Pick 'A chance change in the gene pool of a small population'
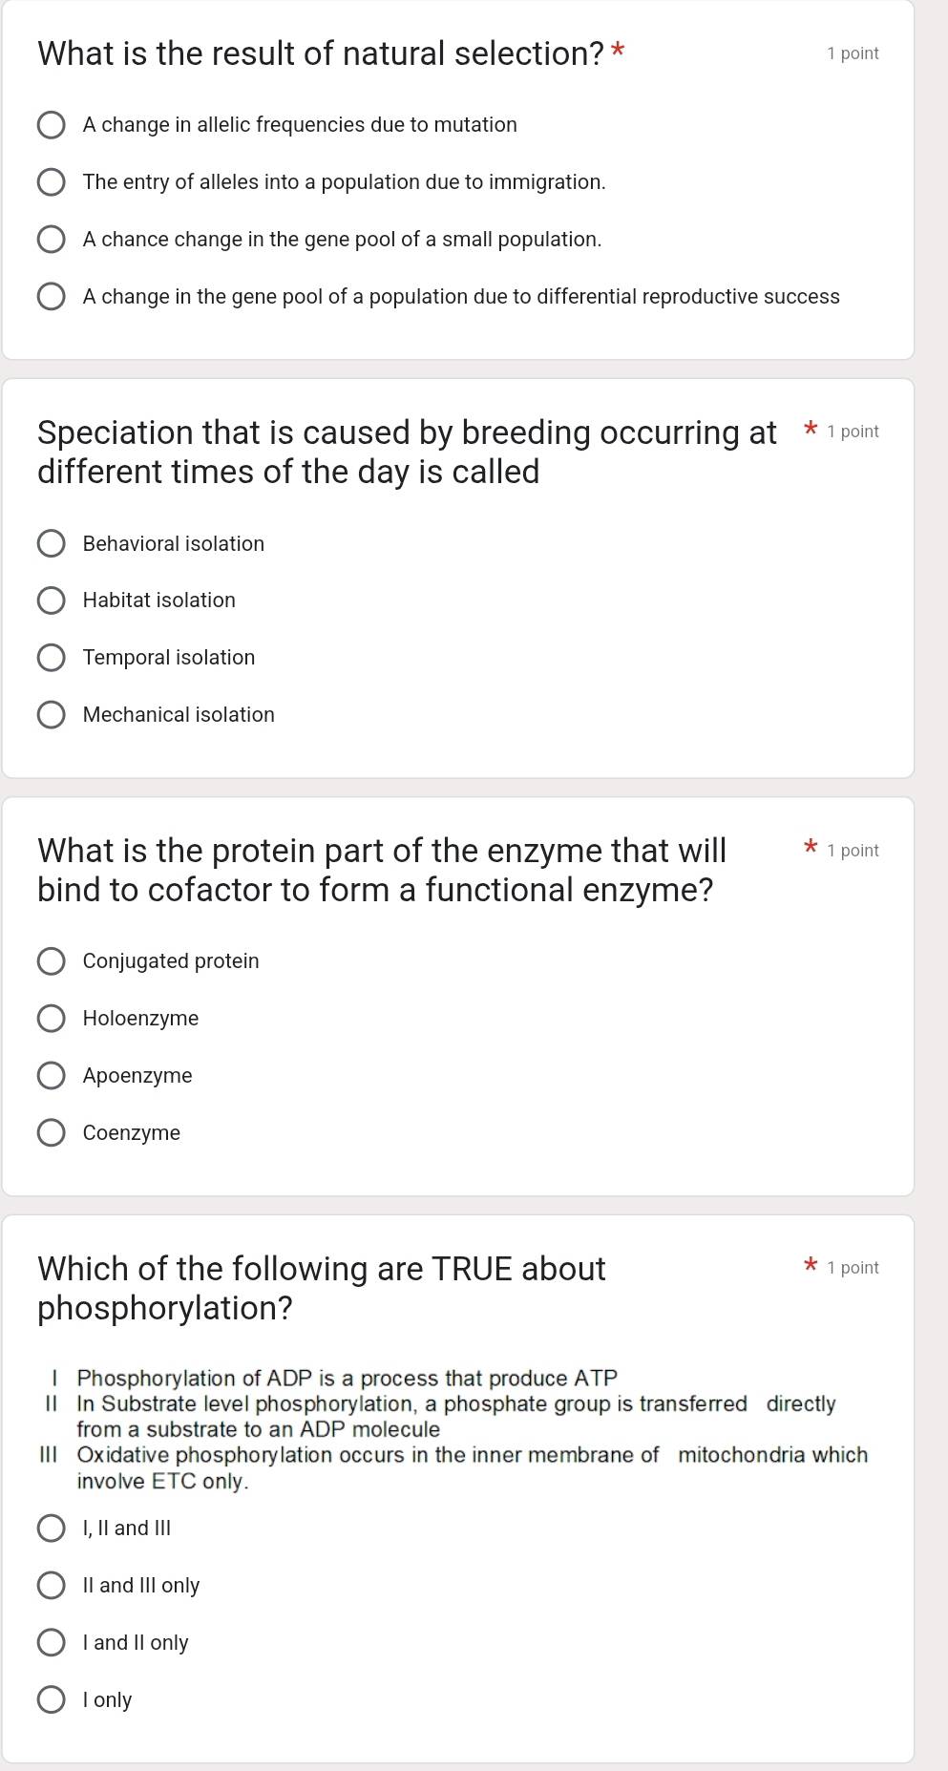This screenshot has height=1771, width=948. [x=53, y=239]
